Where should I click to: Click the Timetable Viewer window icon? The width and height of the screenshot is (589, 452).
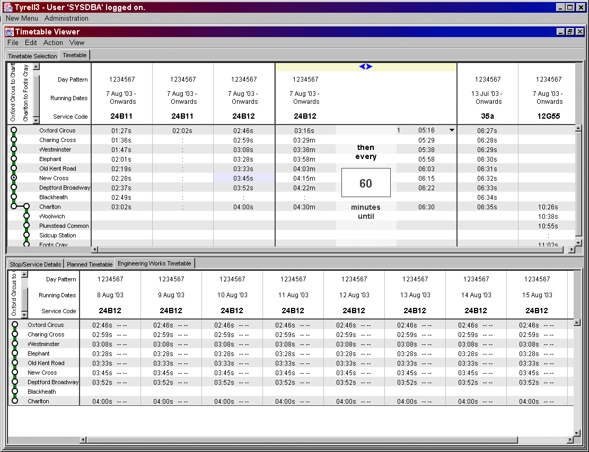[x=10, y=32]
